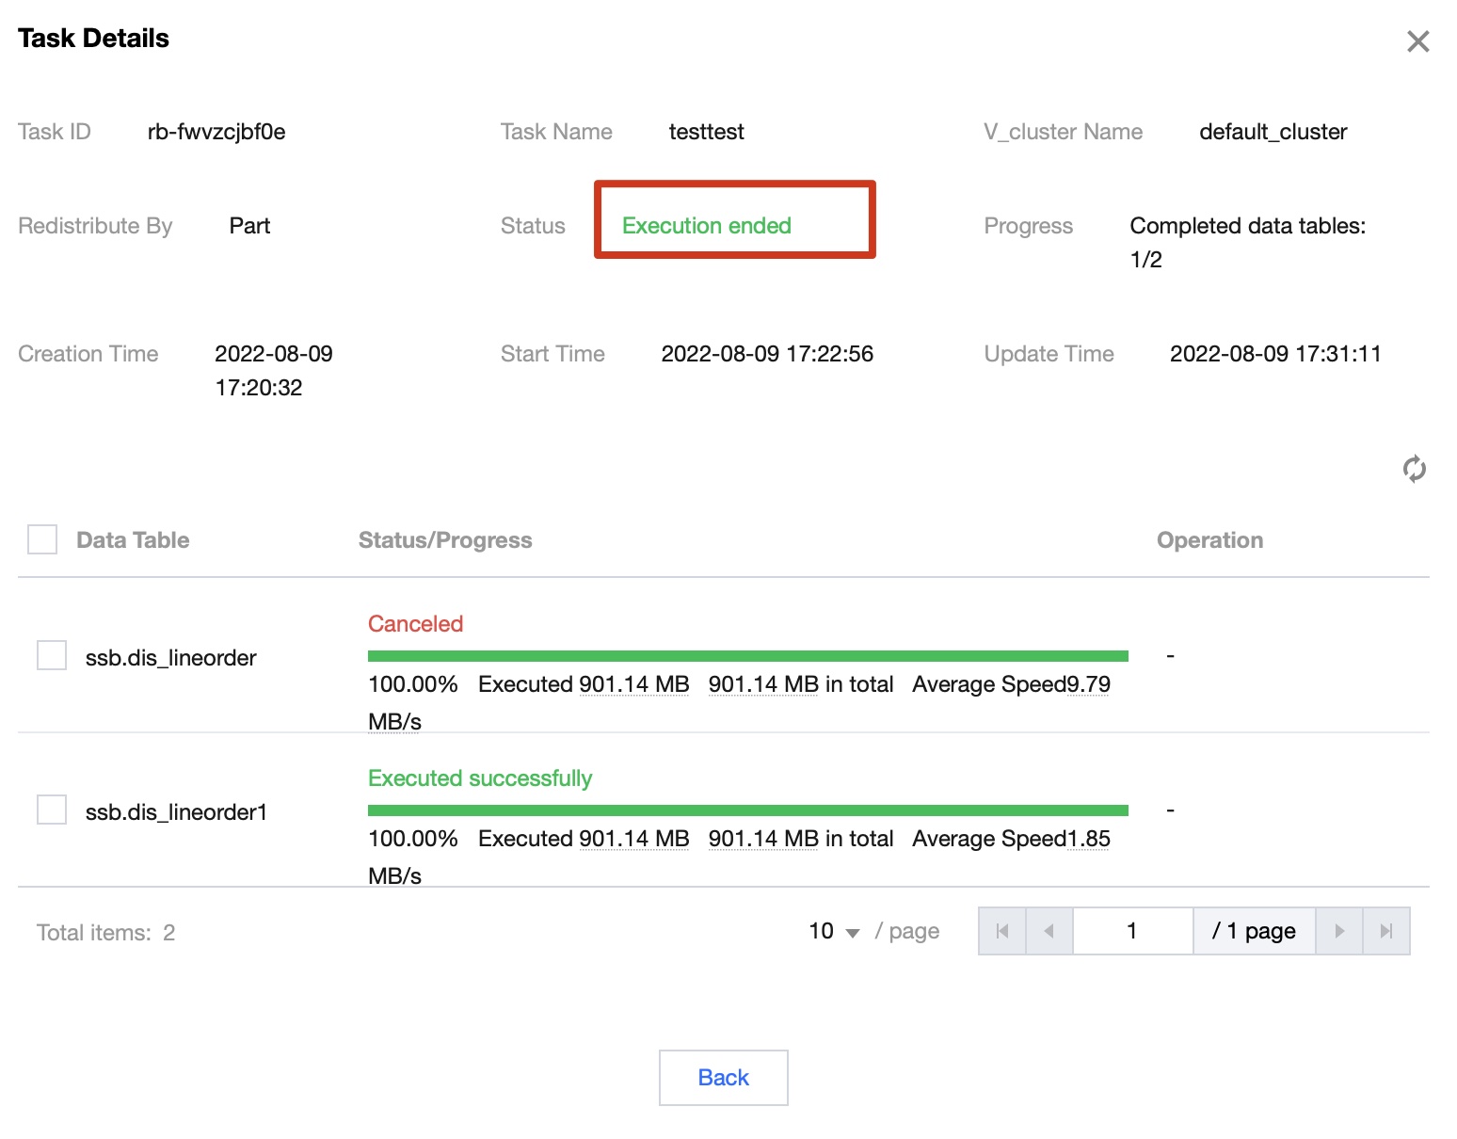Viewport: 1457px width, 1139px height.
Task: Click the ssb.dis_lineorder progress bar
Action: pyautogui.click(x=747, y=656)
